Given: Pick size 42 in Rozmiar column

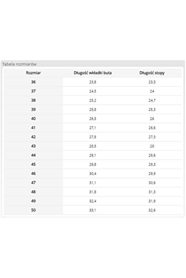Looking at the screenshot, I should pos(33,137).
